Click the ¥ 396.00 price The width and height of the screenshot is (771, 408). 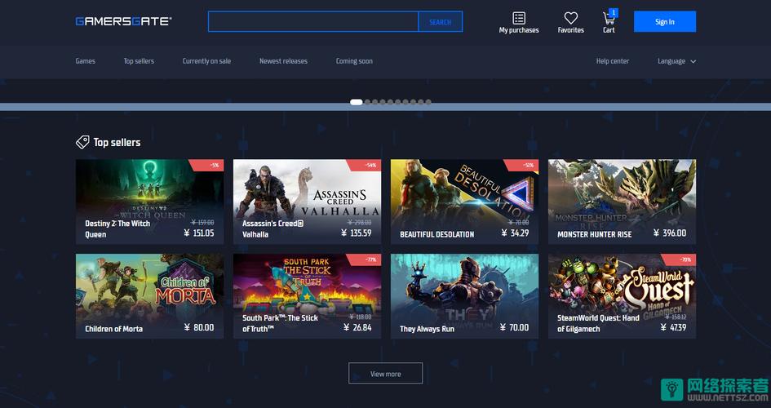click(670, 233)
